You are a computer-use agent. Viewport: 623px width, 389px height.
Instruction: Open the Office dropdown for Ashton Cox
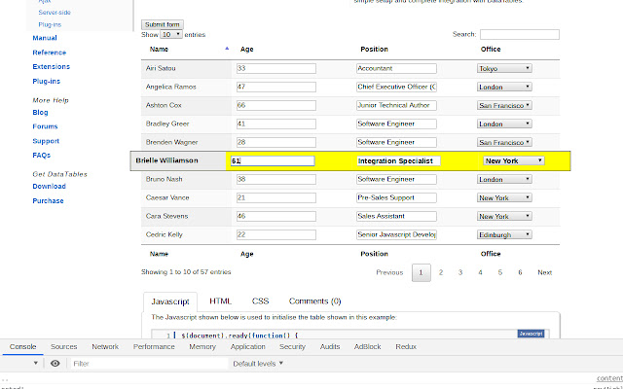pos(504,105)
